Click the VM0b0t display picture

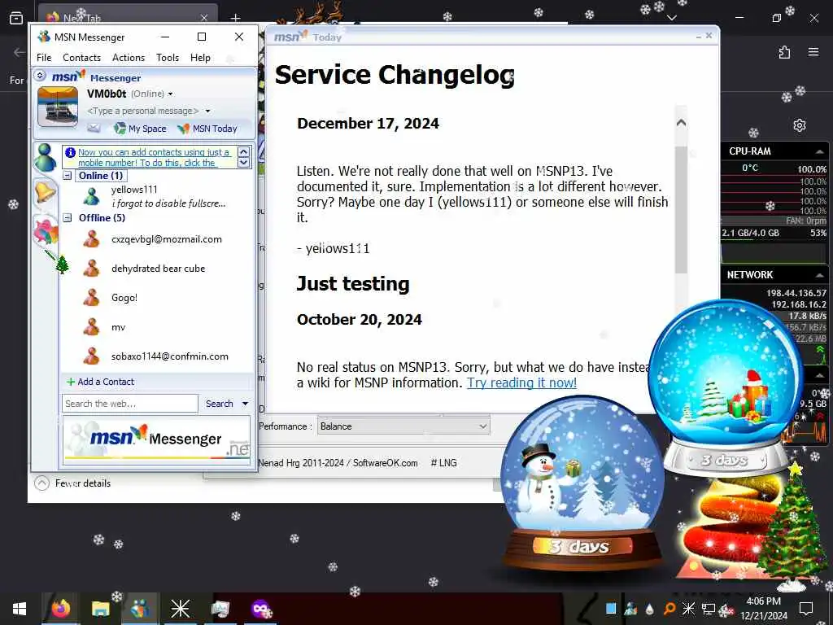tap(58, 107)
